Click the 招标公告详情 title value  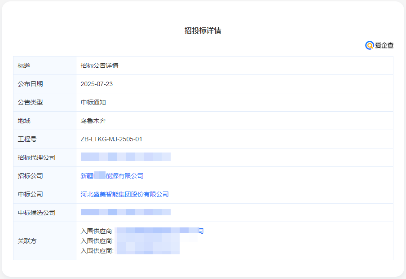(99, 65)
